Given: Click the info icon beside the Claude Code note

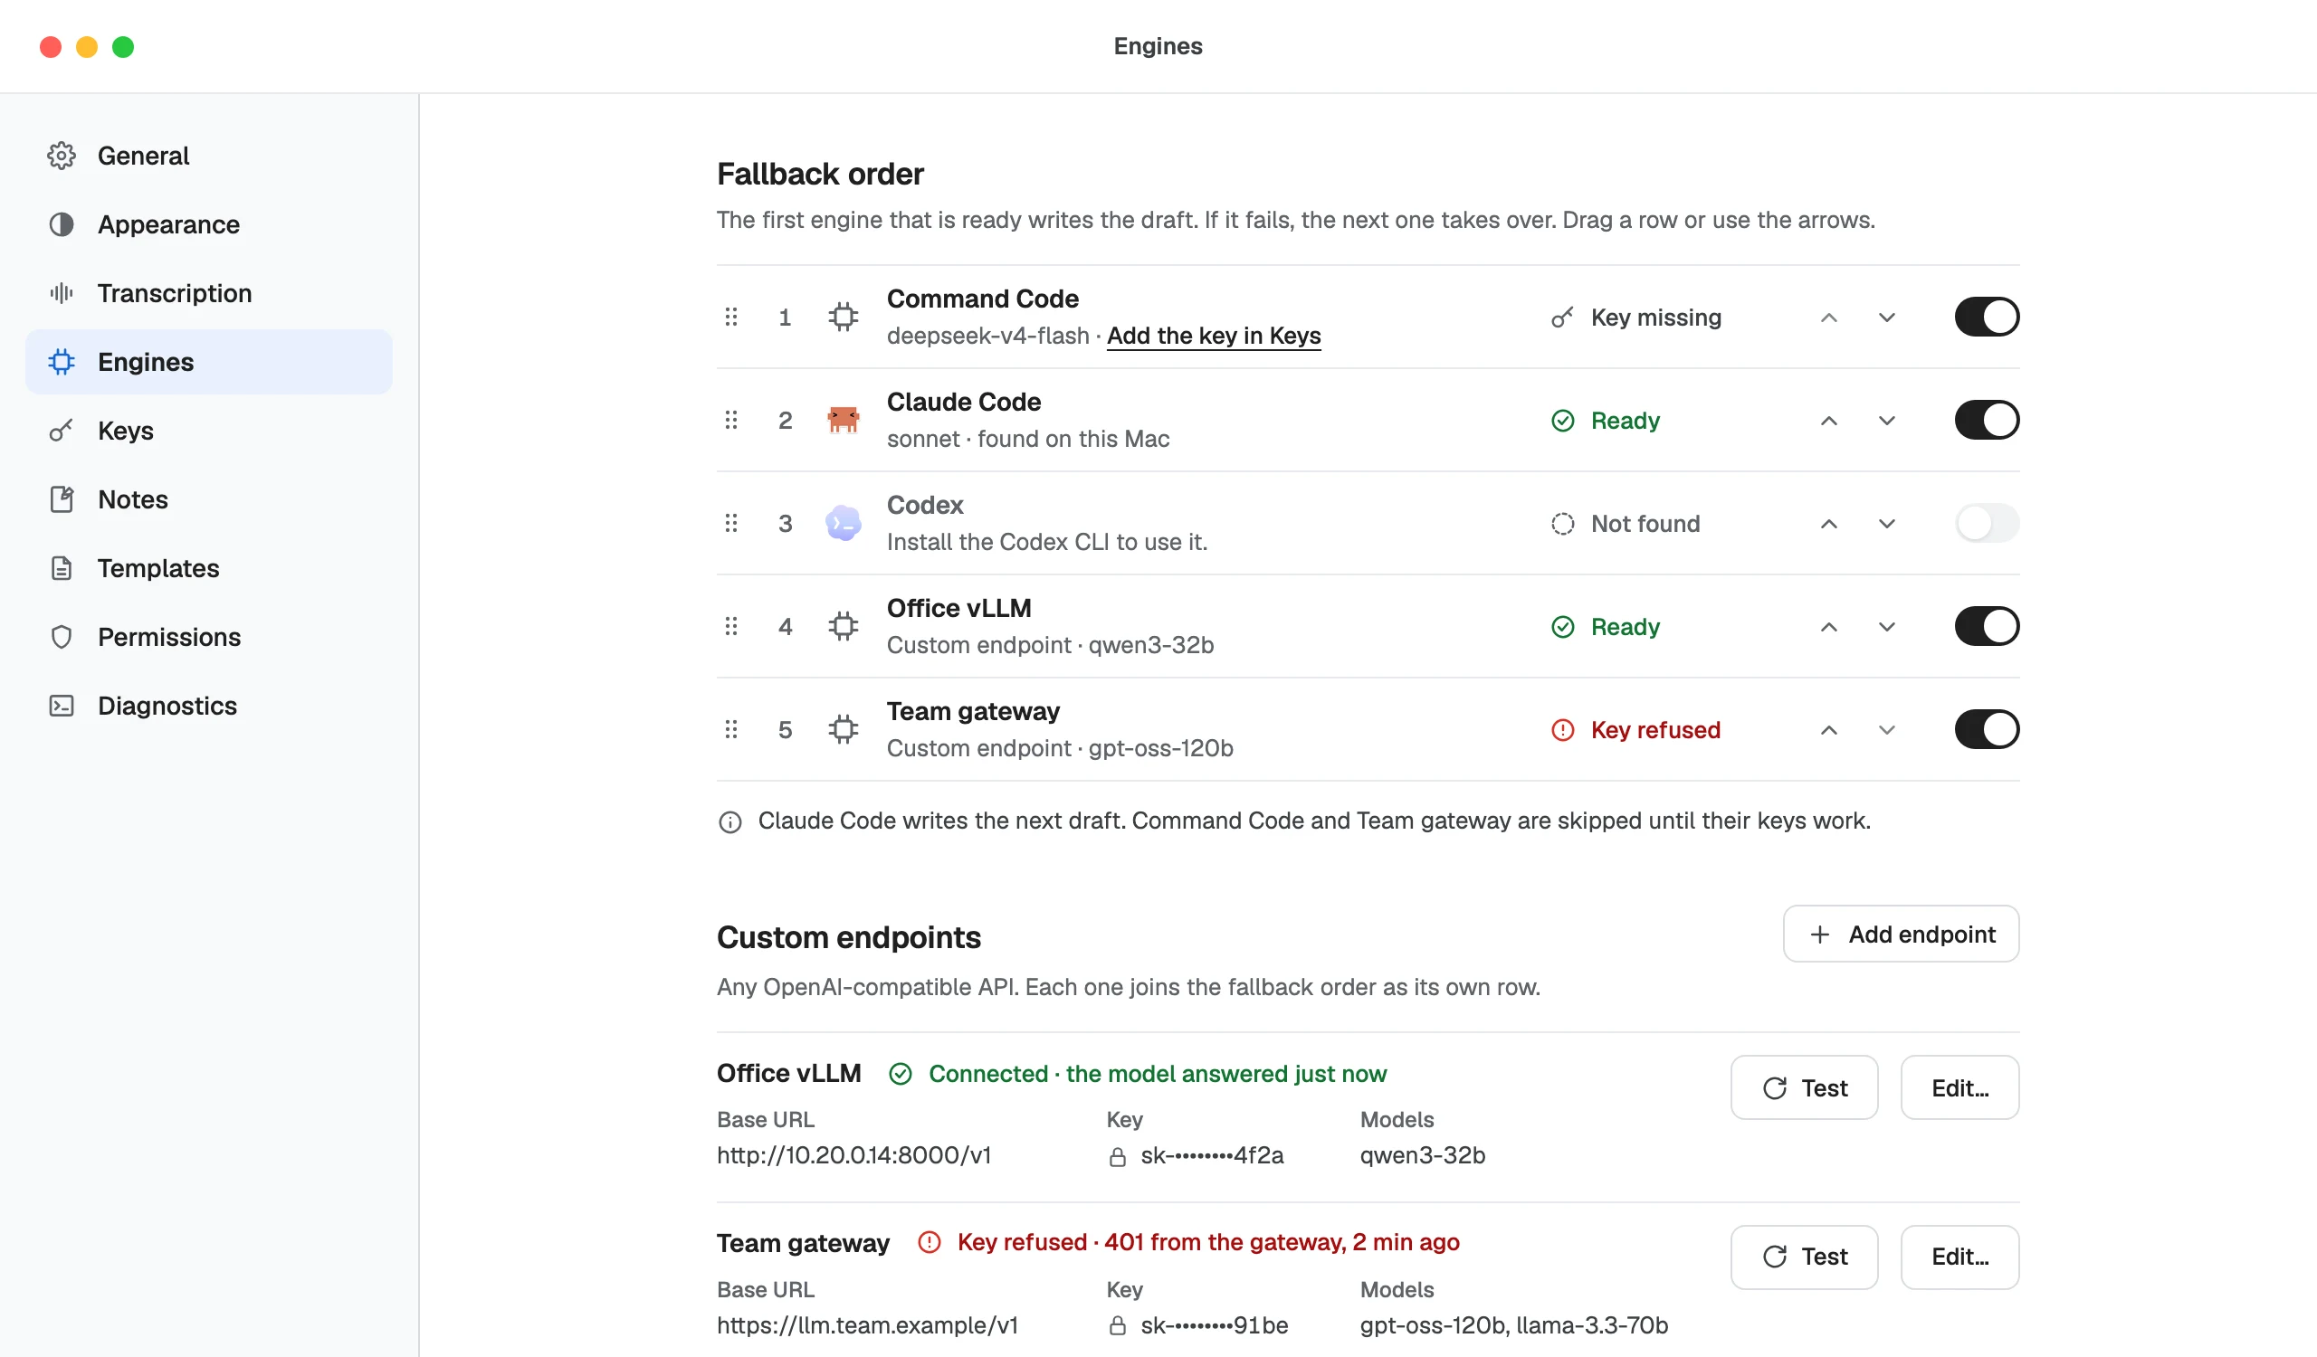Looking at the screenshot, I should 730,821.
